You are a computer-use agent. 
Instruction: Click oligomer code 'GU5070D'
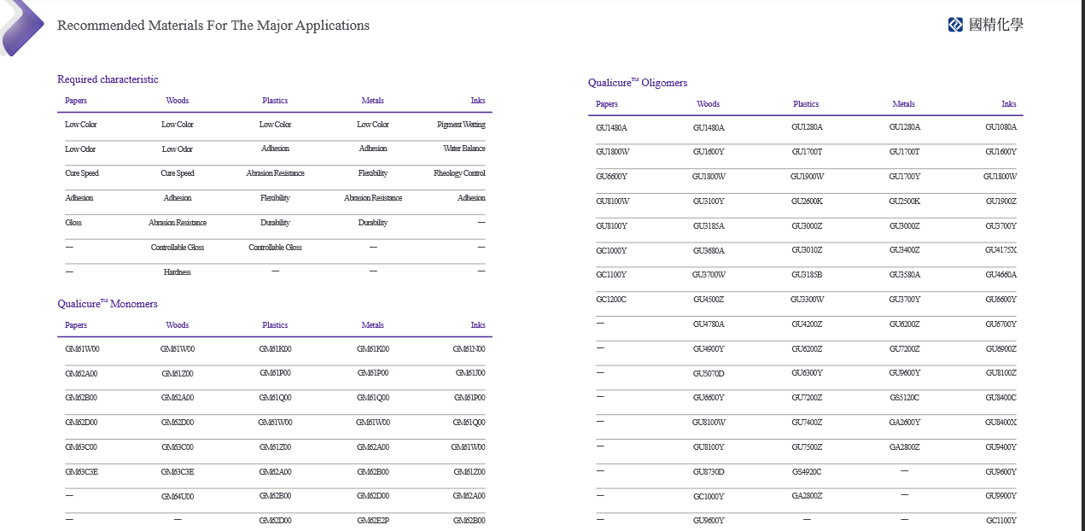709,375
